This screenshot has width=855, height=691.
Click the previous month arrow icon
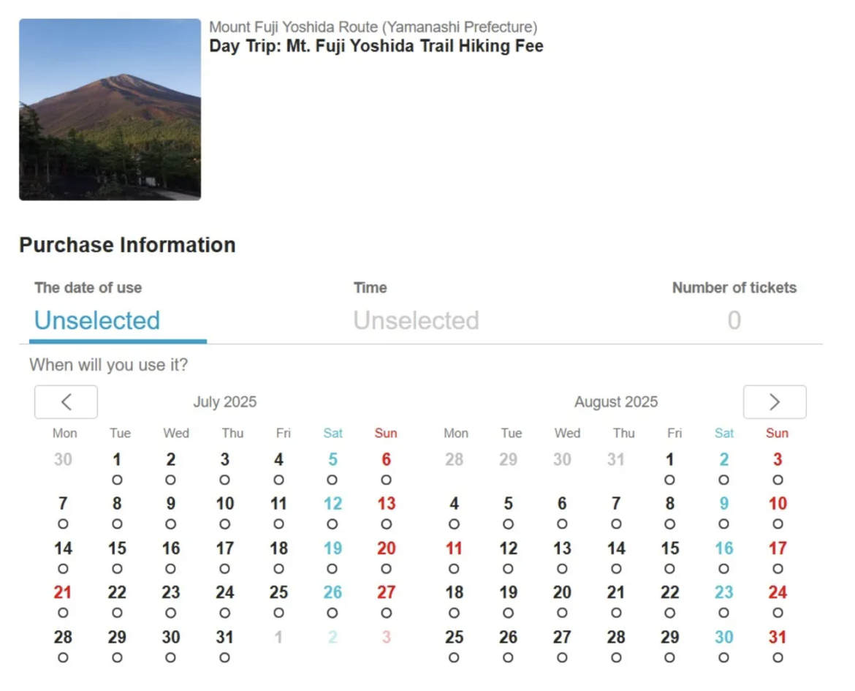tap(66, 401)
